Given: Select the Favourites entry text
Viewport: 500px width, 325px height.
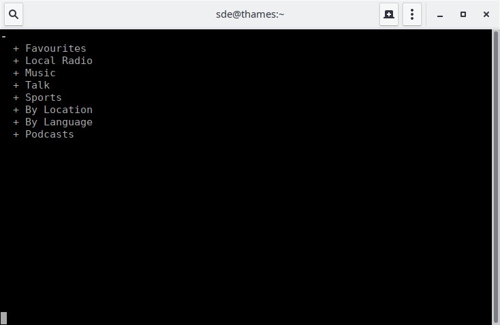Looking at the screenshot, I should point(56,48).
